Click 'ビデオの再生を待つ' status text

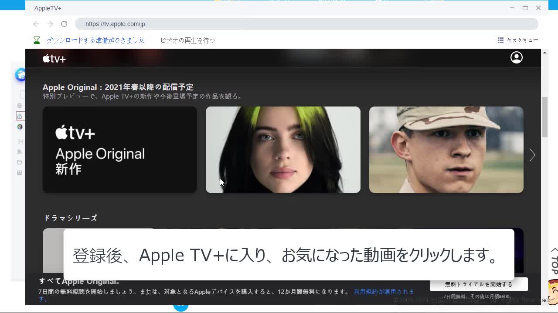(187, 40)
